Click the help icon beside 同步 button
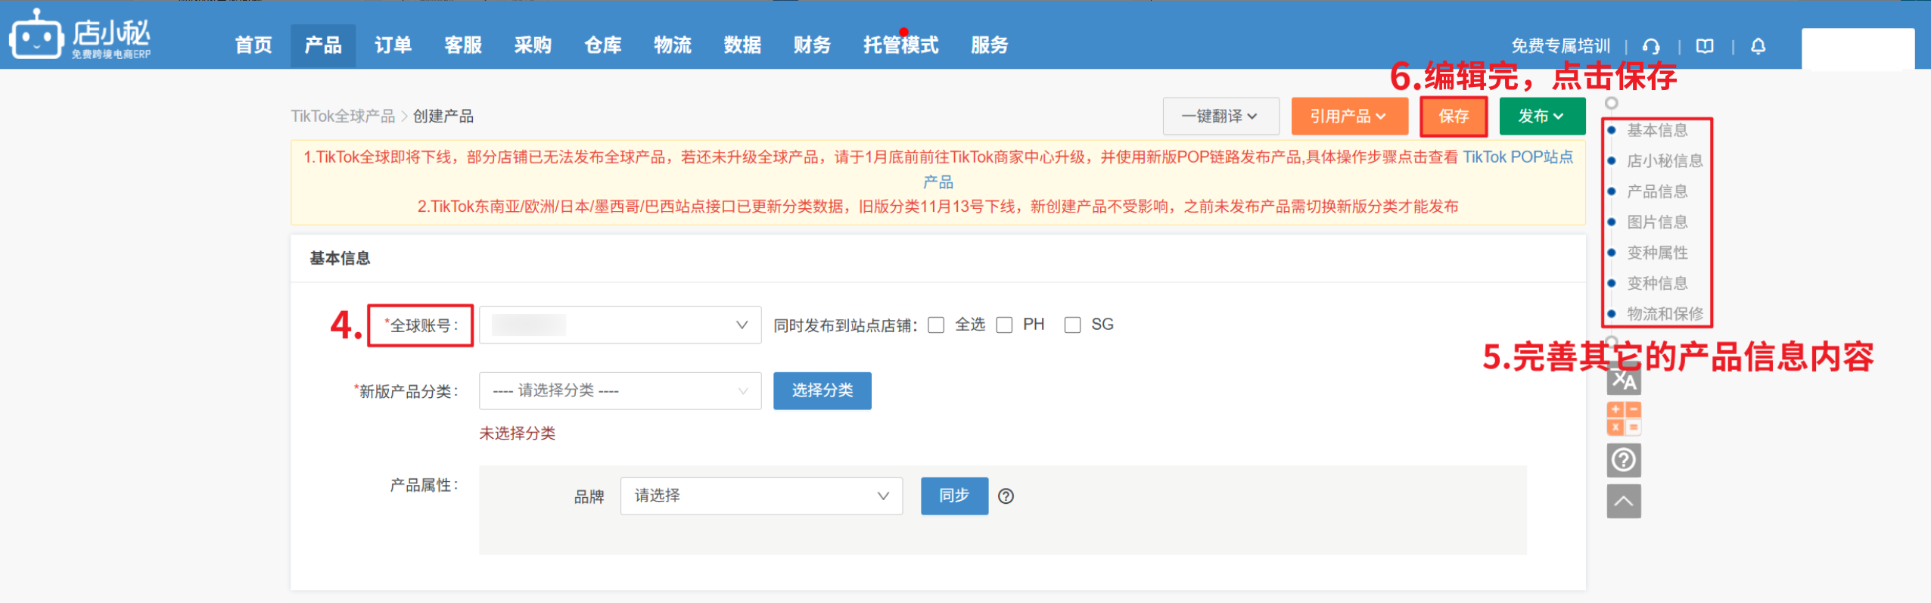1931x603 pixels. 1006,496
